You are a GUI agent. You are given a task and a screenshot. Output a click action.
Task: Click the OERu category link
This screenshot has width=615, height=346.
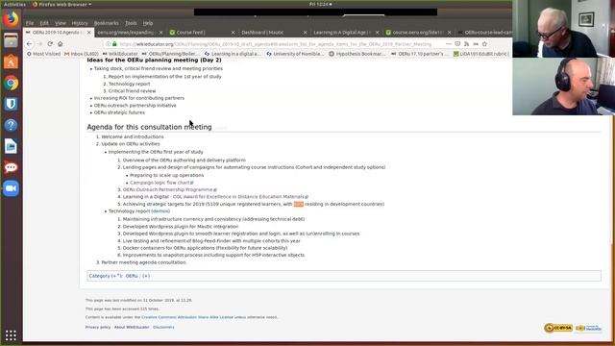click(x=132, y=276)
